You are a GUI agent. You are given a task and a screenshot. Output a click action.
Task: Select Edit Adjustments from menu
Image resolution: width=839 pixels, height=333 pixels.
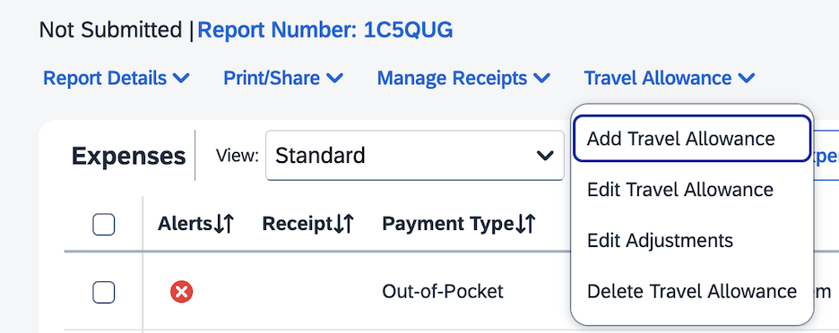click(x=692, y=241)
